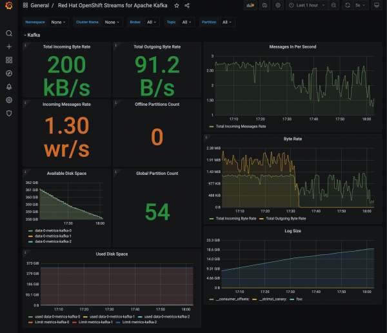Click the Create plus icon in sidebar
Screen dimensions: 387x333
[8, 46]
